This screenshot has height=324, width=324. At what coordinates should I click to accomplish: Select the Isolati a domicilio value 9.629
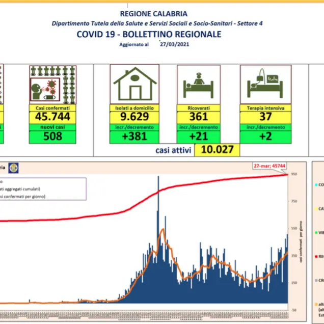[134, 117]
